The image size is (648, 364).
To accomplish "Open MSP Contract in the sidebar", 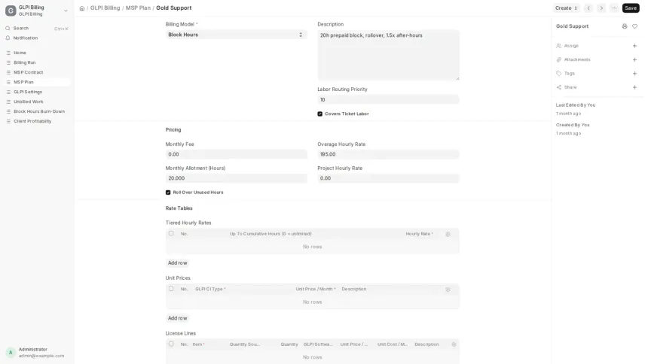I will point(37,72).
